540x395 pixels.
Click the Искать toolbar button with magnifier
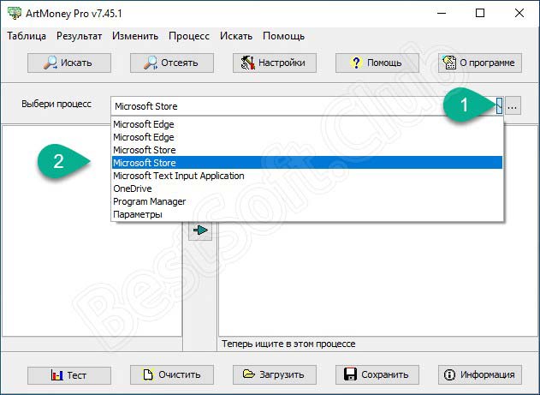point(69,63)
